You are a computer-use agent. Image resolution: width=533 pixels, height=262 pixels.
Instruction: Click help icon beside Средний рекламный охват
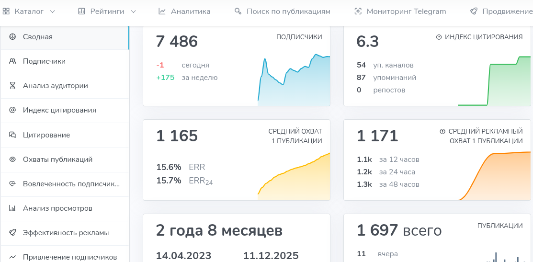point(442,131)
